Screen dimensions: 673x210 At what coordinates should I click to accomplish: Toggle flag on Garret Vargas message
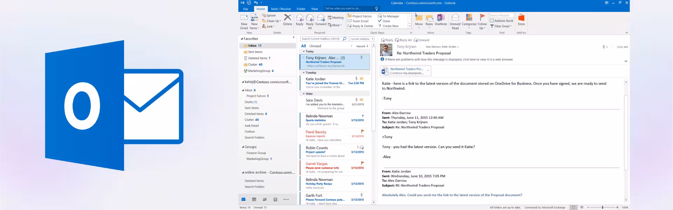[x=362, y=163]
